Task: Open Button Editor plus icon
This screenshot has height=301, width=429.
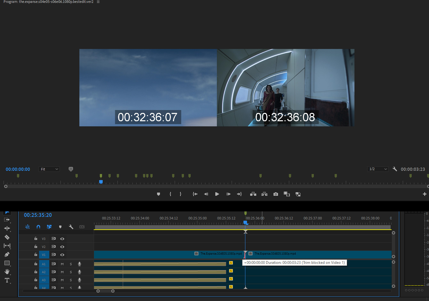Action: [425, 194]
